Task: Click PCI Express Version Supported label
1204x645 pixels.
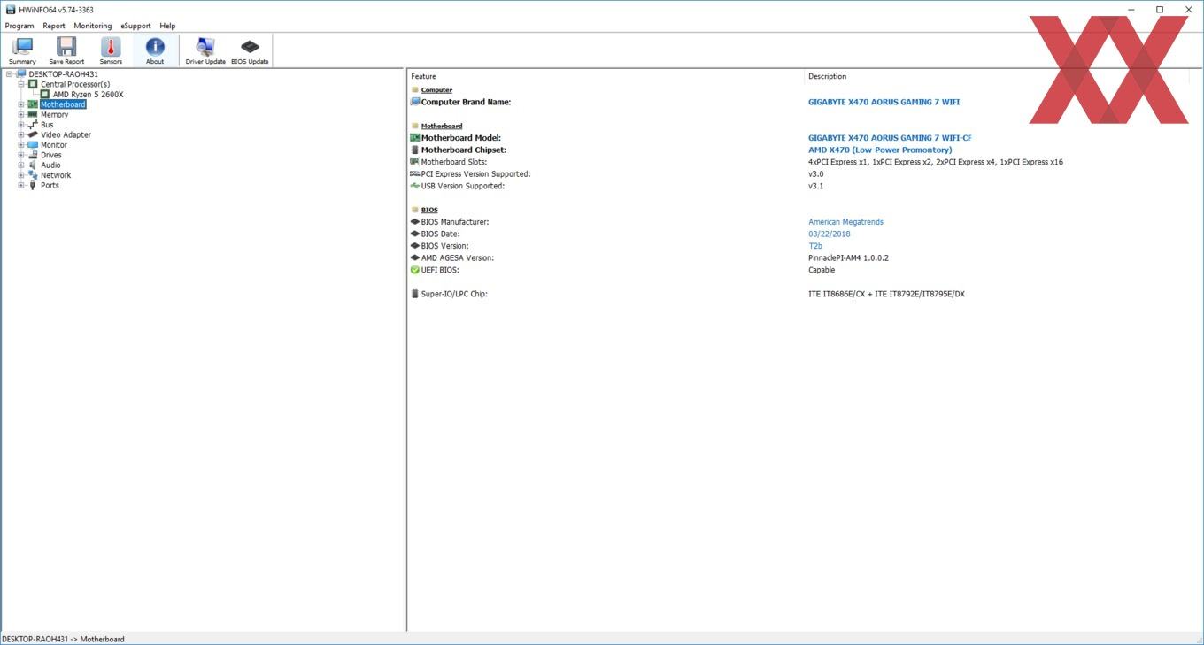Action: (476, 174)
